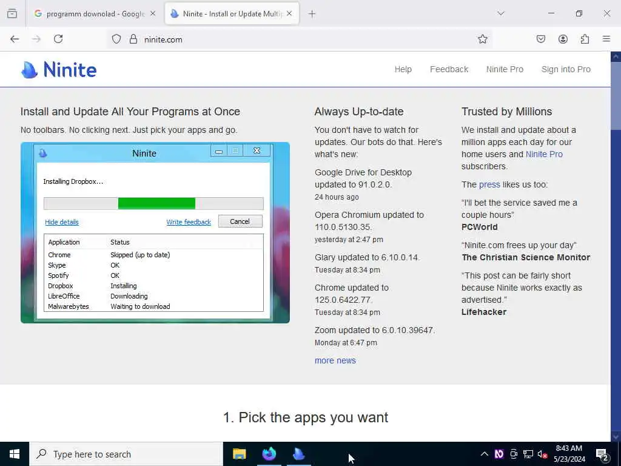This screenshot has width=621, height=466.
Task: Click Sign into Pro
Action: [x=566, y=69]
